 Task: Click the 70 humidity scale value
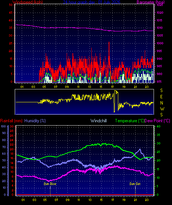click(4, 147)
